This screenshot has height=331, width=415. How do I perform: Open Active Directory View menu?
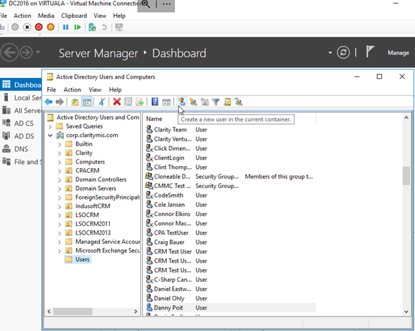(x=94, y=90)
